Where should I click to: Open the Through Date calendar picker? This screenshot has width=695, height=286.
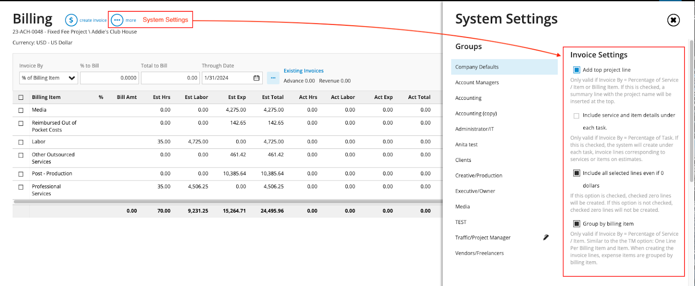(256, 78)
